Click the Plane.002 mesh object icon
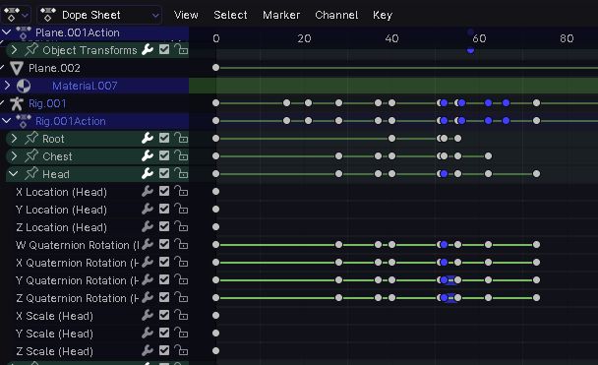598x365 pixels. pos(16,68)
